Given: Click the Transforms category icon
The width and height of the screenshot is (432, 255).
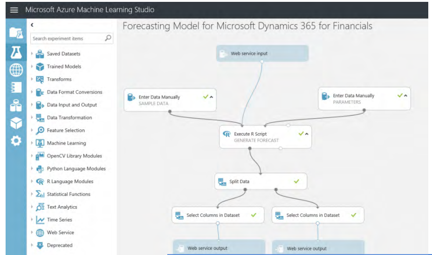Looking at the screenshot, I should pyautogui.click(x=40, y=80).
